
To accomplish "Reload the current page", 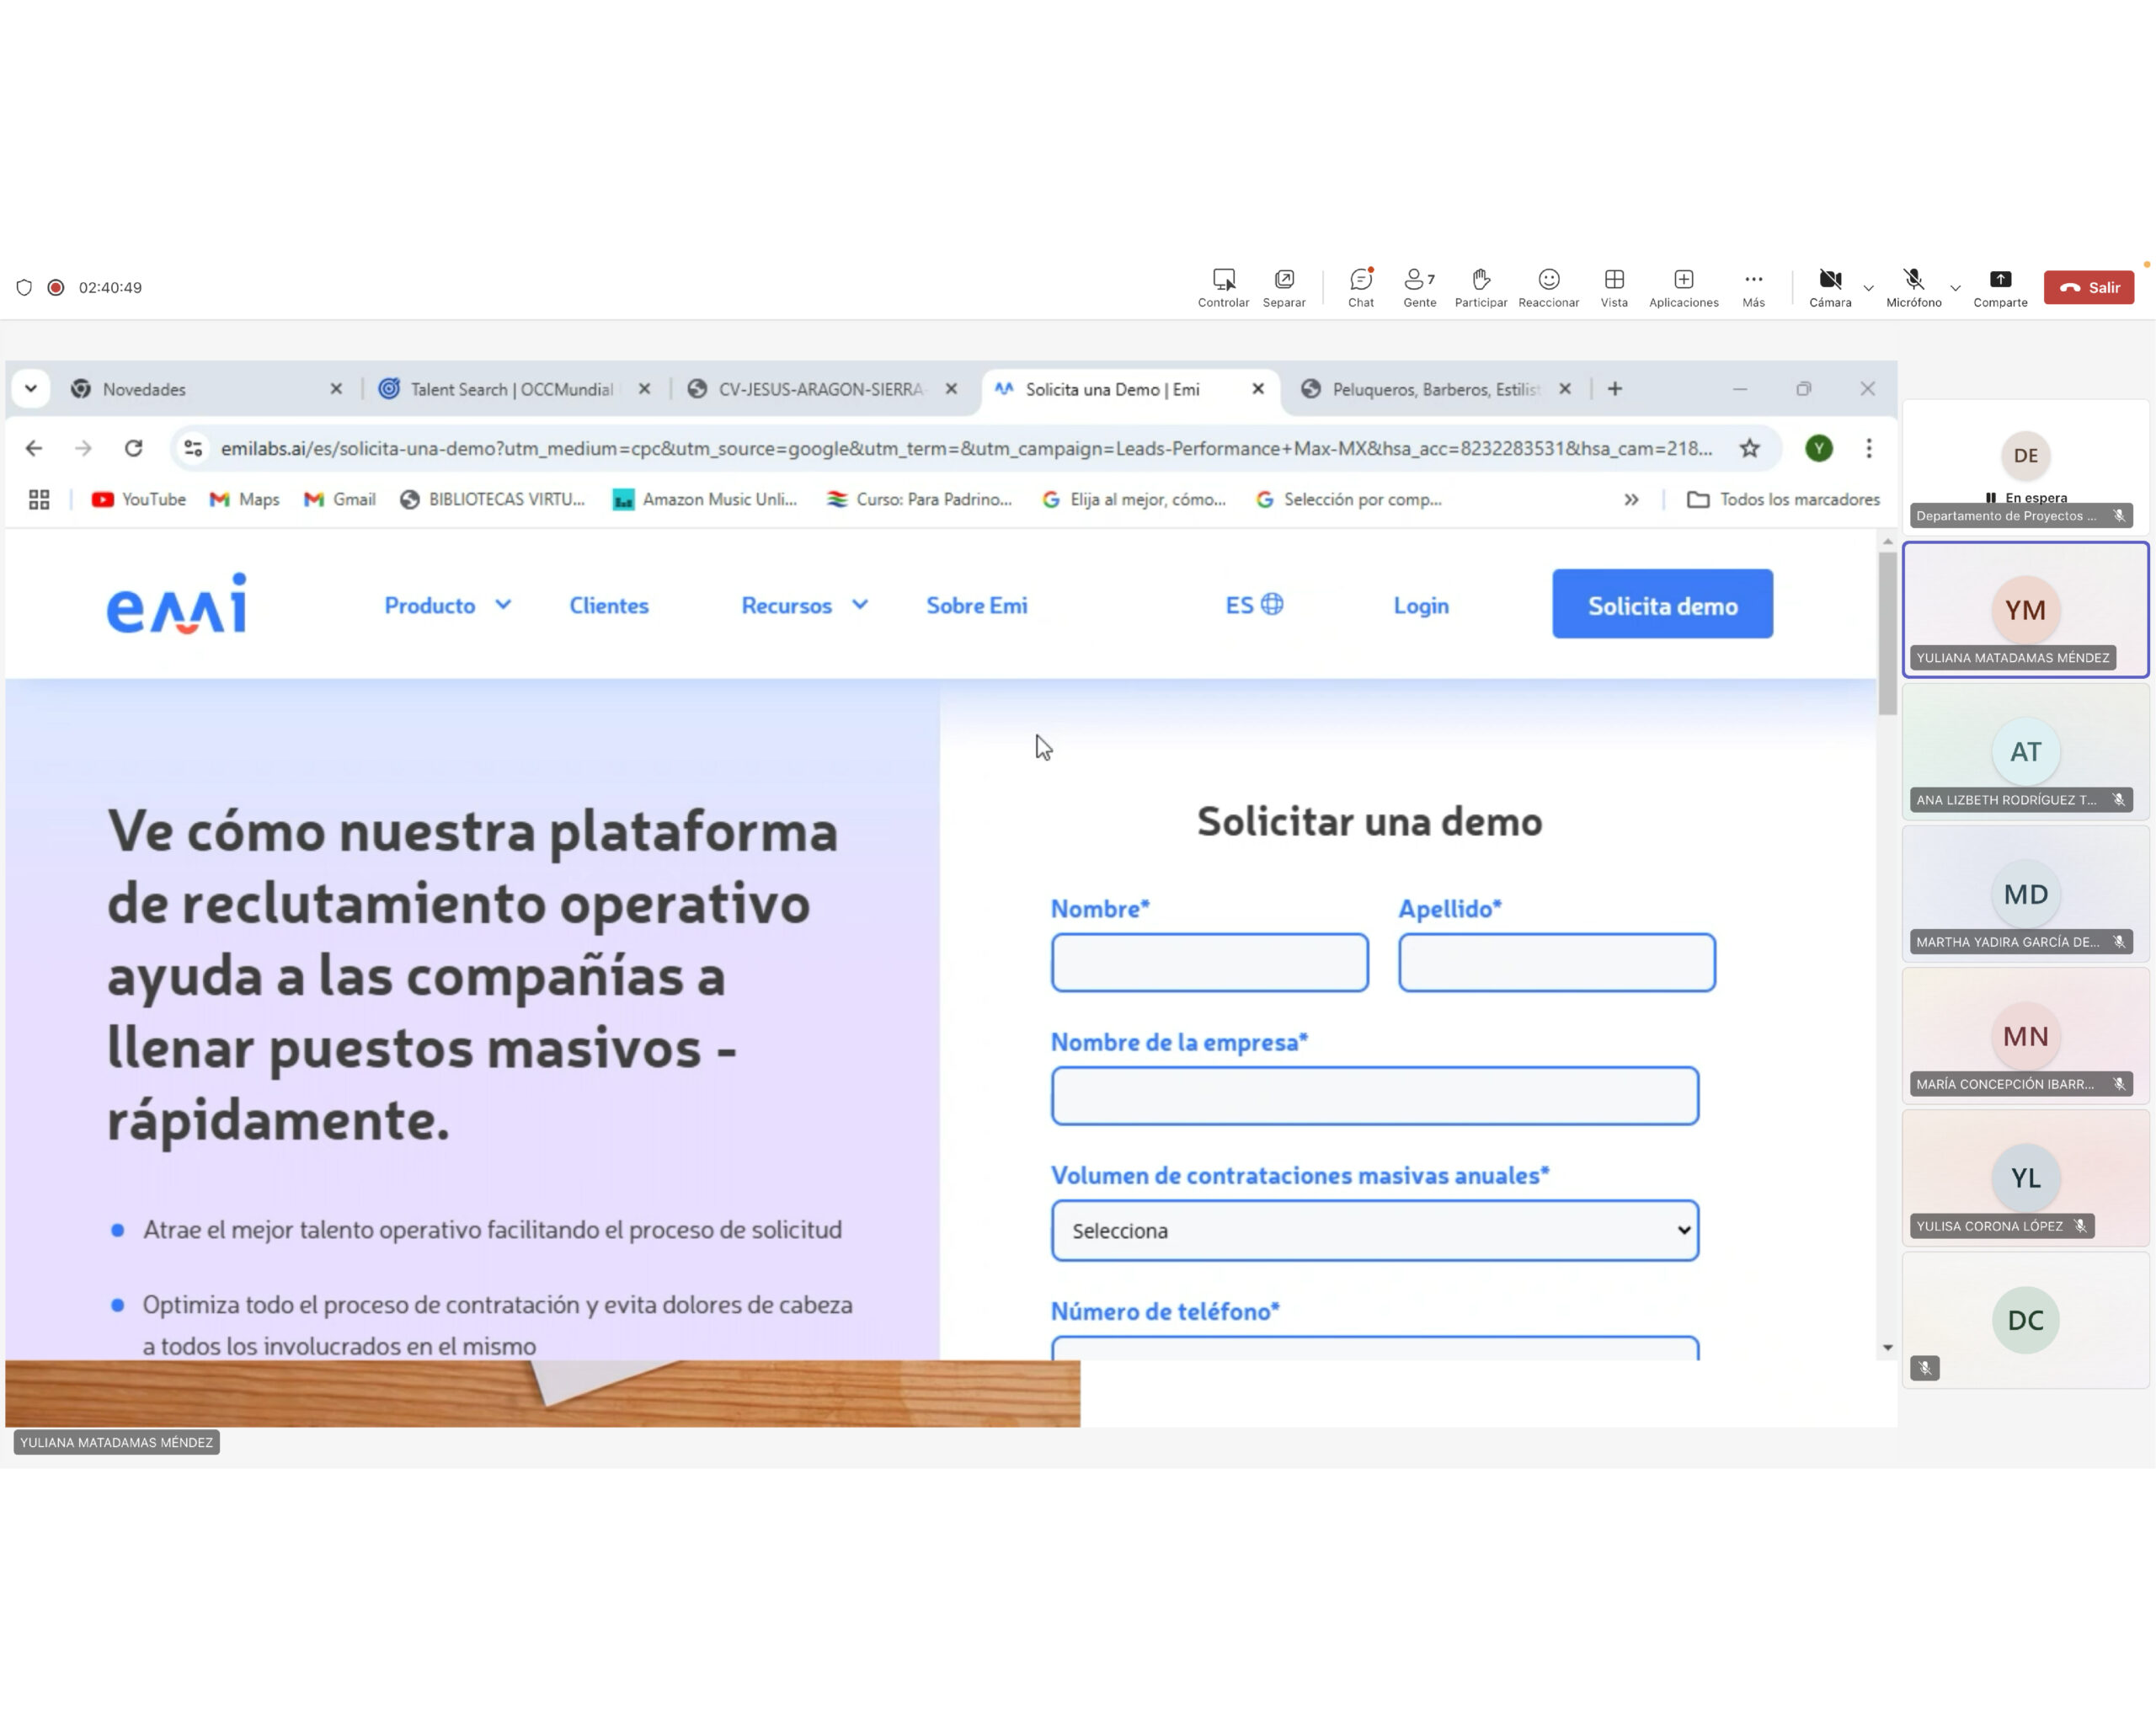I will tap(133, 448).
